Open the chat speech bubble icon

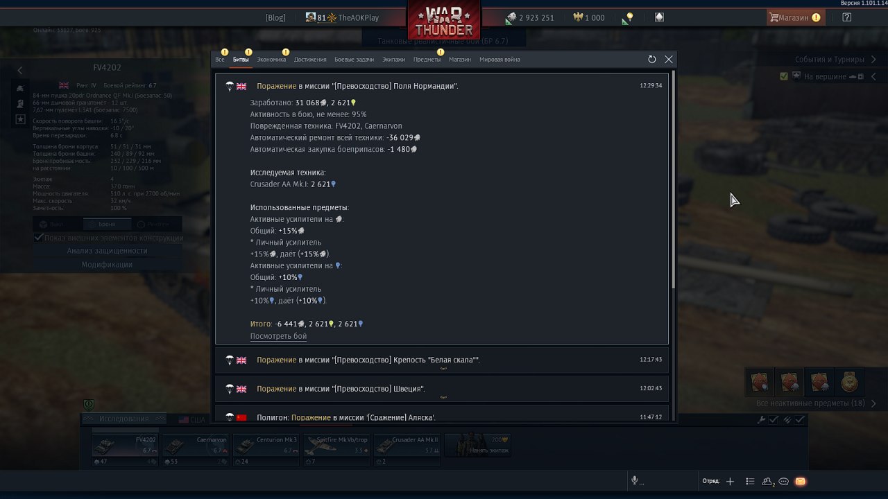point(784,481)
